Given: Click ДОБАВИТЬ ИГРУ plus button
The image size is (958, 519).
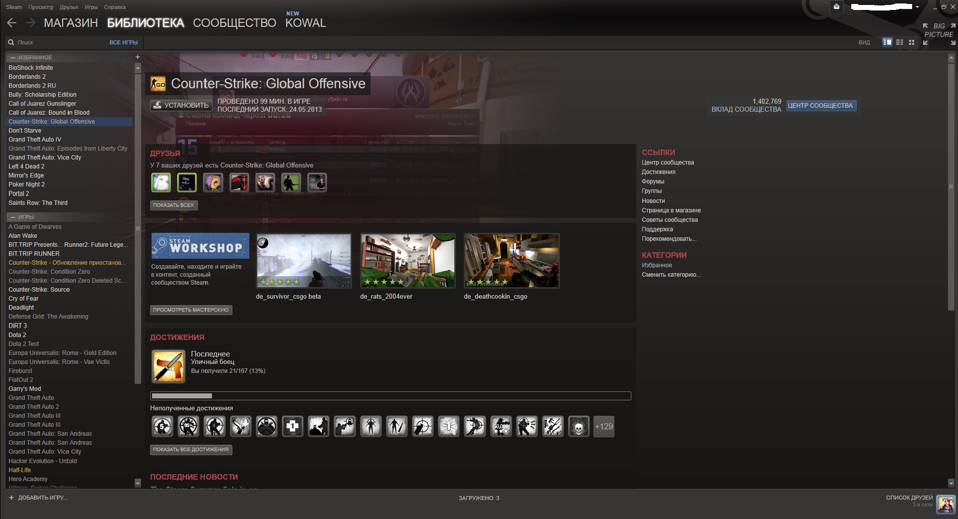Looking at the screenshot, I should pos(11,498).
